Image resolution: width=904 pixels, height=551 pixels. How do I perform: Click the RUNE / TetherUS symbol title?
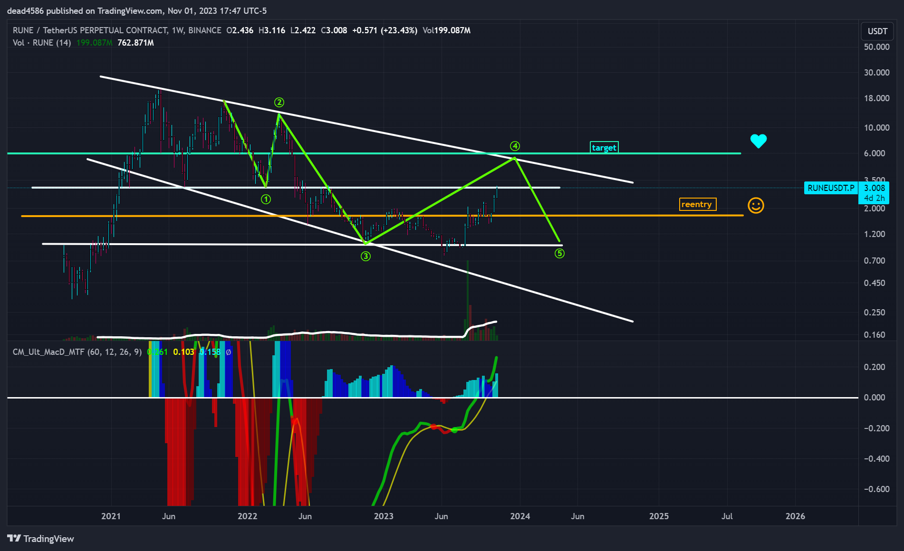click(117, 30)
